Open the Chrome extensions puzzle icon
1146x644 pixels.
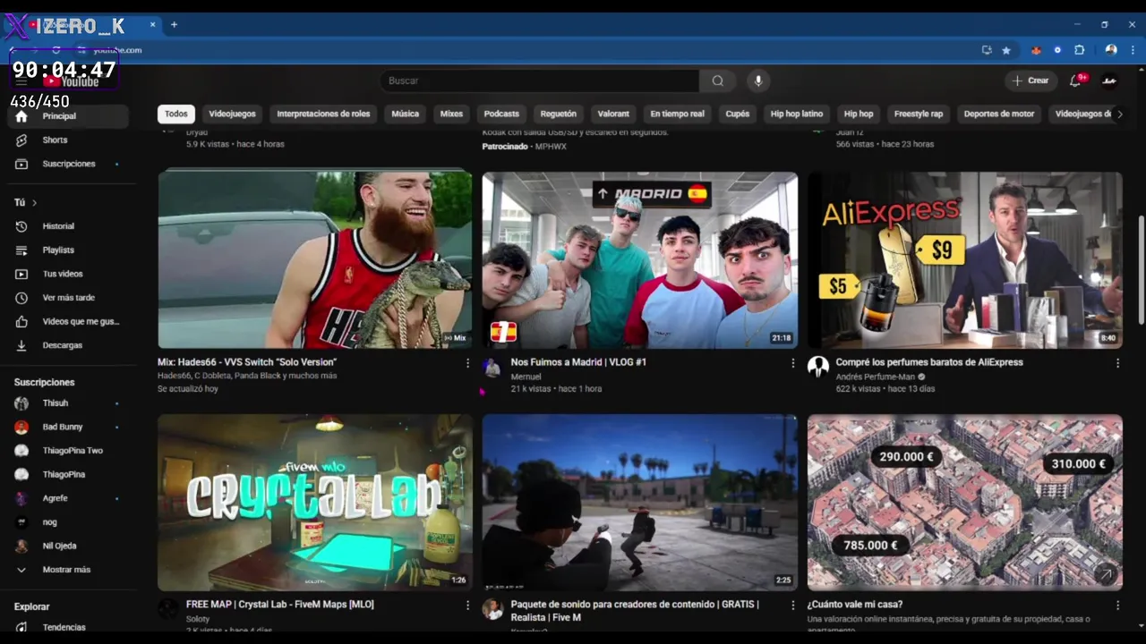click(x=1079, y=50)
